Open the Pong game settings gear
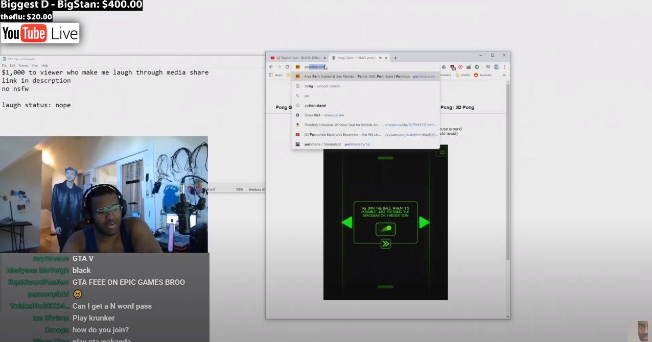This screenshot has height=342, width=652. (x=442, y=152)
